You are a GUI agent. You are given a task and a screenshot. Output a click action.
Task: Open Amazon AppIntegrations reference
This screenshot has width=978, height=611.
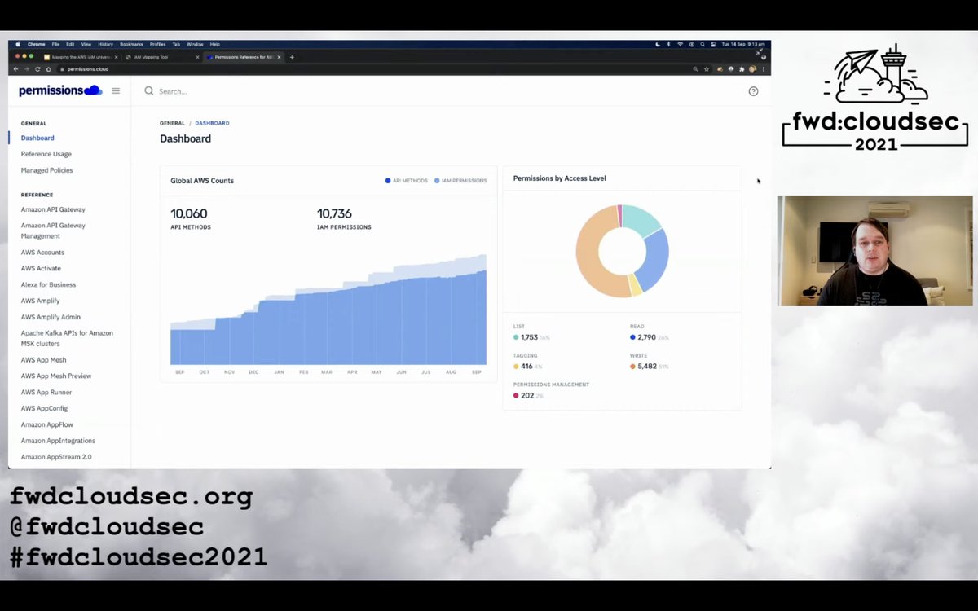58,441
